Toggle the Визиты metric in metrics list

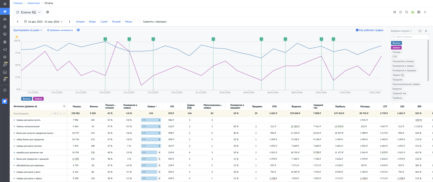click(x=397, y=43)
